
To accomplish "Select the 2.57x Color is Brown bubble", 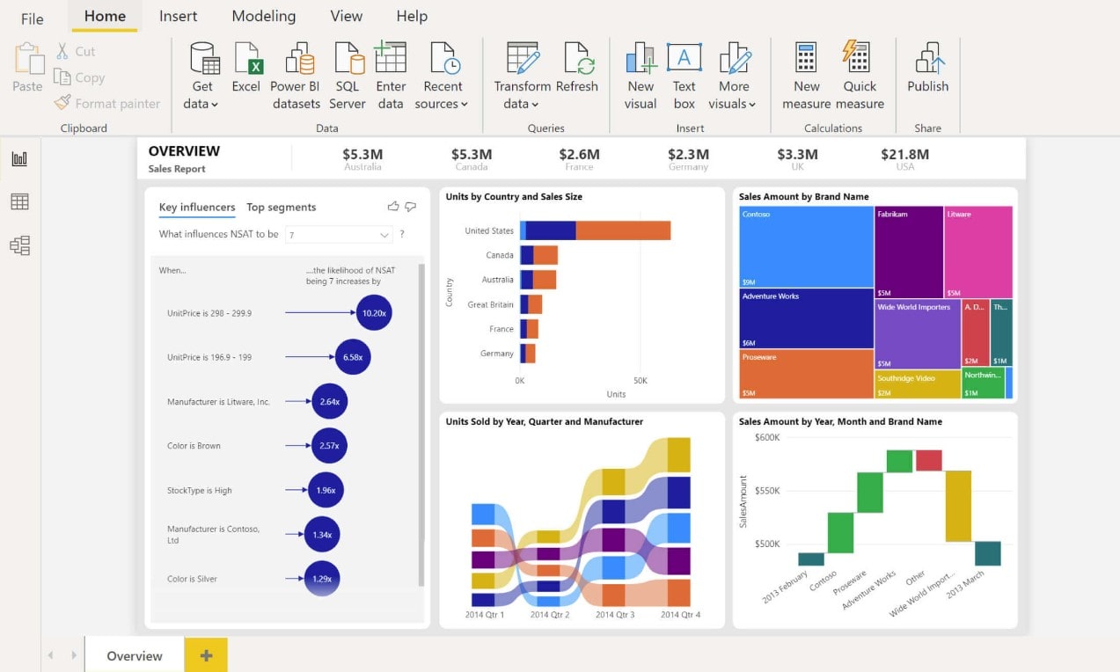I will [329, 446].
